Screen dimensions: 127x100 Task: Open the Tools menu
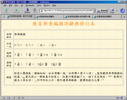[x=39, y=5]
